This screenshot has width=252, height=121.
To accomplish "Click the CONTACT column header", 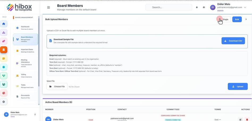I will (122, 109).
